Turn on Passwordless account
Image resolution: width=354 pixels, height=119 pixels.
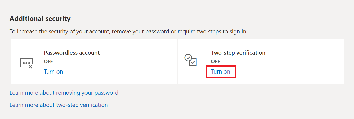(53, 72)
